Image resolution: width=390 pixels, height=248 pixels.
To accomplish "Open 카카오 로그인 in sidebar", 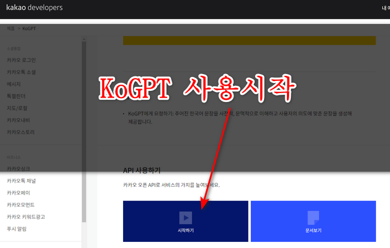I will coord(21,60).
